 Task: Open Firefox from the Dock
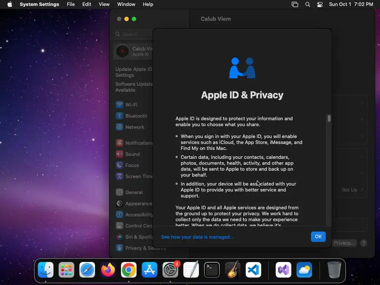[x=108, y=270]
